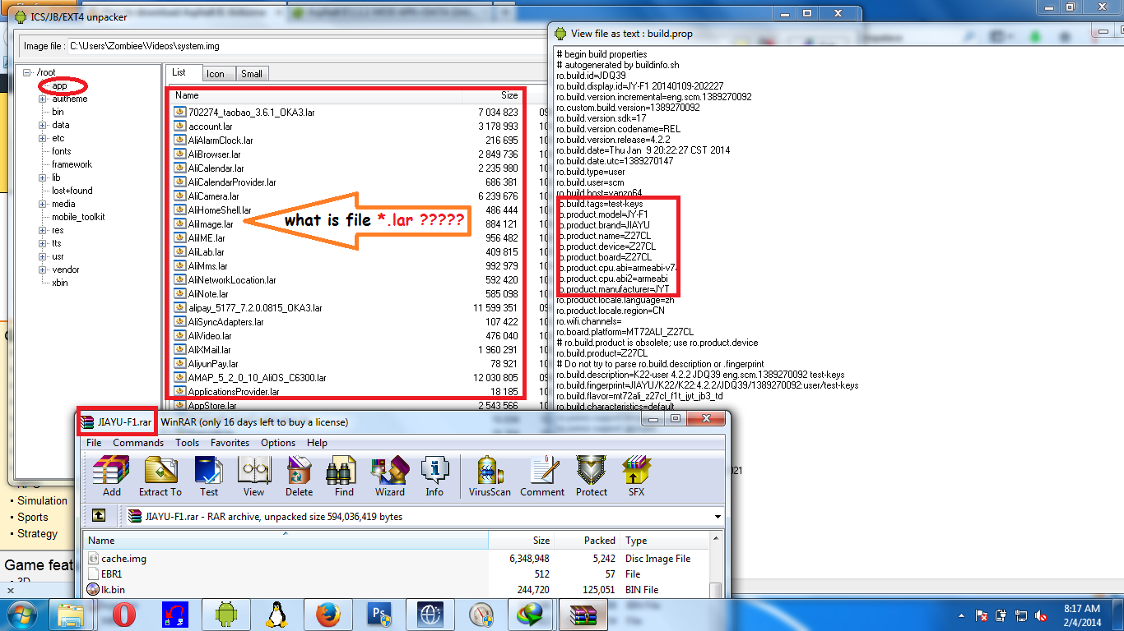Open the Sports link on webpage
Screen dimensions: 1124x631
point(33,517)
